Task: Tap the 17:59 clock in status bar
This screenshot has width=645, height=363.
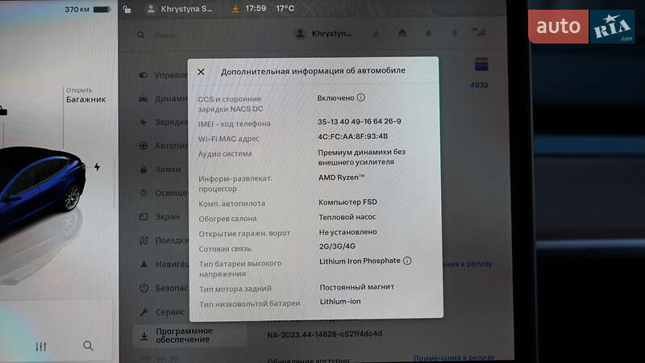Action: pos(256,8)
